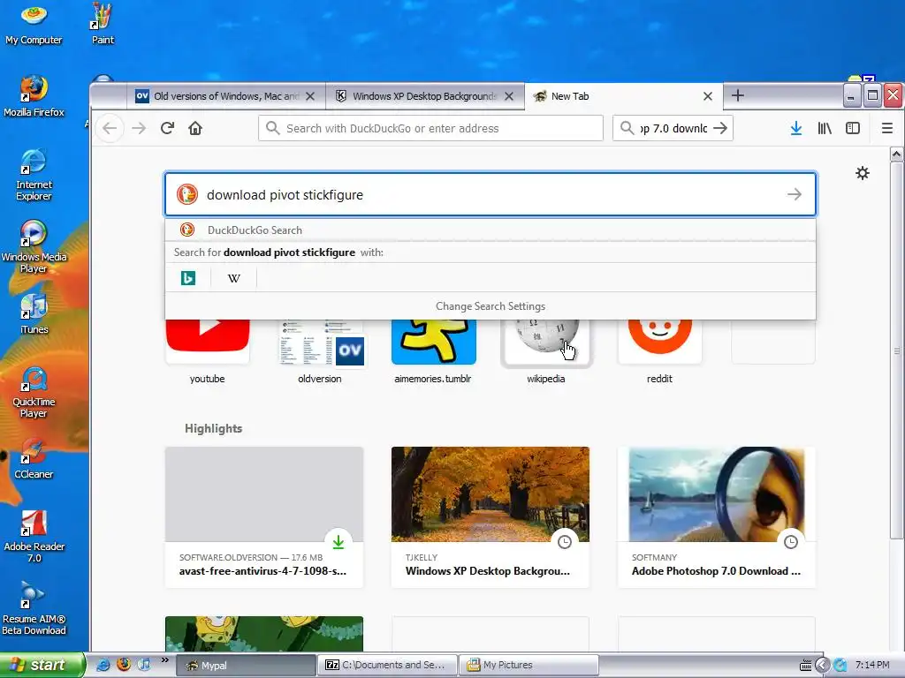Open the reddit top site tile
The width and height of the screenshot is (905, 678).
point(659,351)
